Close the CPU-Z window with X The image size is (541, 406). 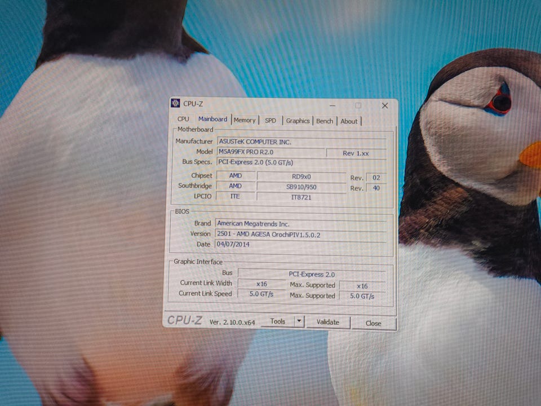point(385,105)
